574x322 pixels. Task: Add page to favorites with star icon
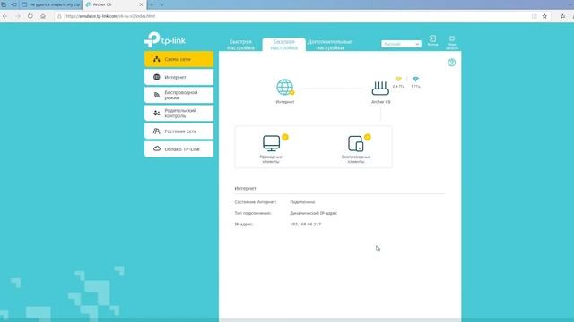544,16
